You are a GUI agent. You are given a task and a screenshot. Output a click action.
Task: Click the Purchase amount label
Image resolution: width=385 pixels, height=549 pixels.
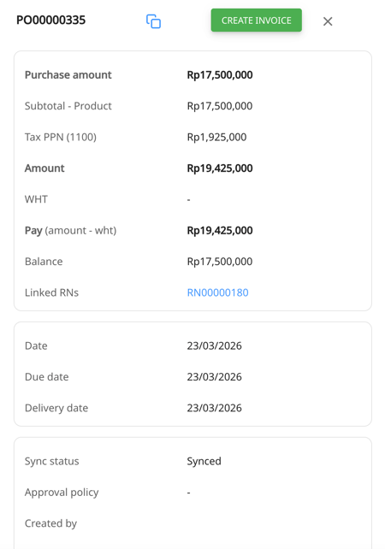point(68,75)
